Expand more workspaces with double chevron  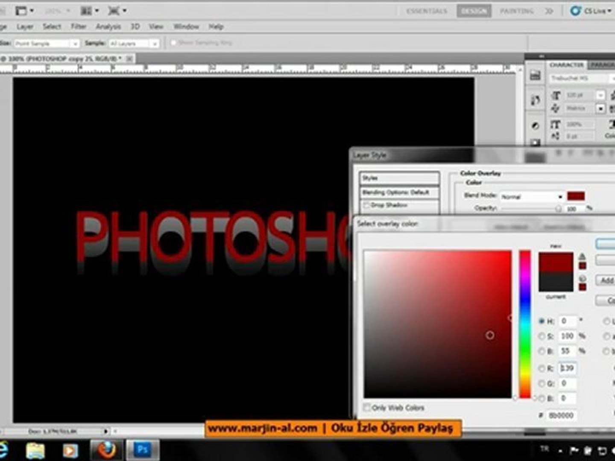click(549, 11)
